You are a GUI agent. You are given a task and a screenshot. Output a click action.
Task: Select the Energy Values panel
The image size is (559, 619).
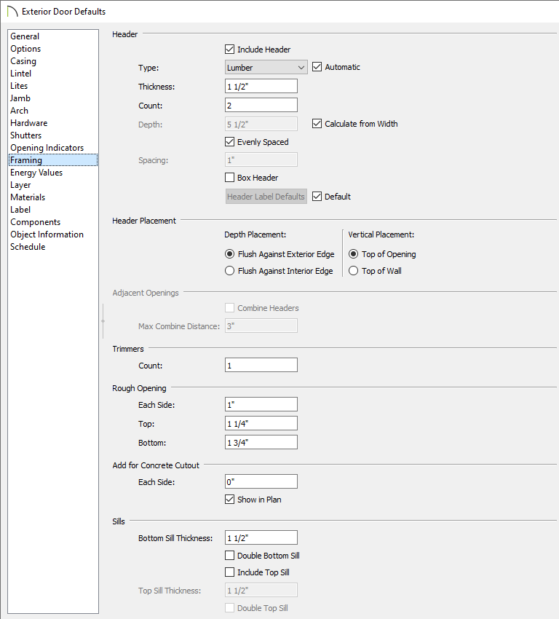pyautogui.click(x=36, y=173)
